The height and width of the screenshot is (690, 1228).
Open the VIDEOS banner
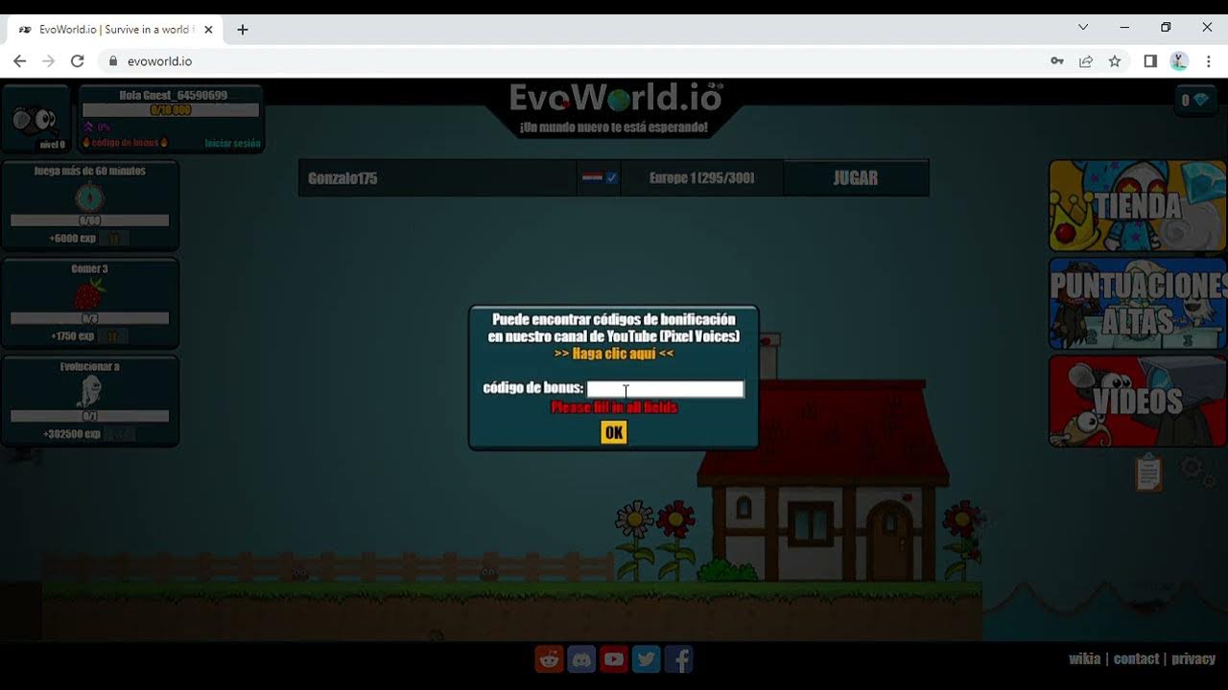pyautogui.click(x=1138, y=401)
